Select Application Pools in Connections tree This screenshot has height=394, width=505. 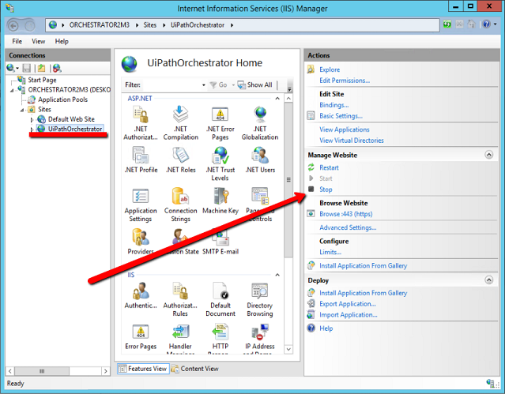pos(62,99)
